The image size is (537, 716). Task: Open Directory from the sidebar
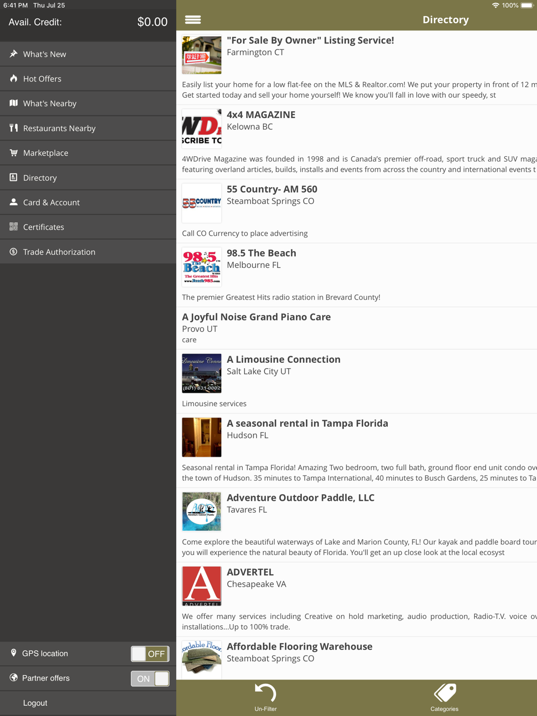pyautogui.click(x=88, y=178)
